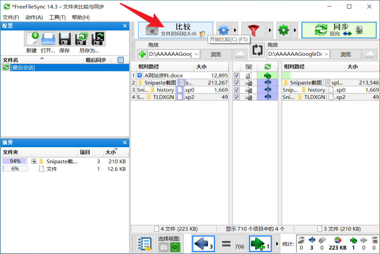Expand the sync settings arrow menu
This screenshot has height=254, width=380.
pos(295,30)
